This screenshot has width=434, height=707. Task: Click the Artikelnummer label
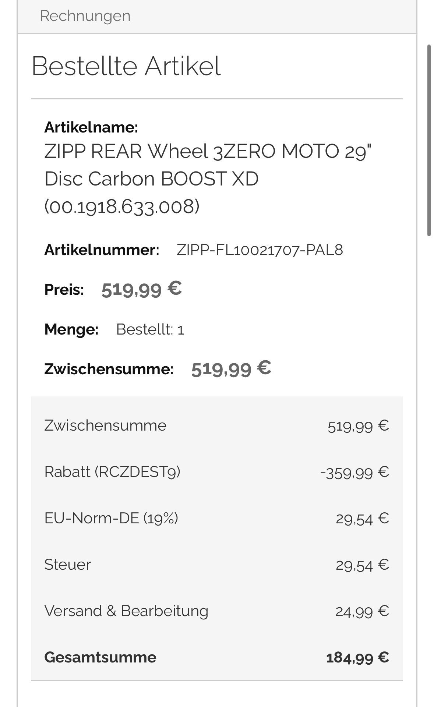click(x=102, y=250)
